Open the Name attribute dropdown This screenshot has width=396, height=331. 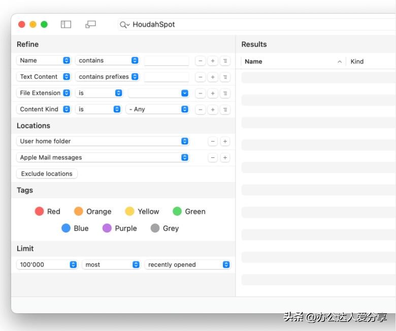click(44, 60)
